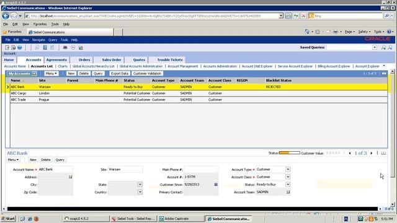
Task: Click the save query icon beside Saved Queries
Action: 383,47
